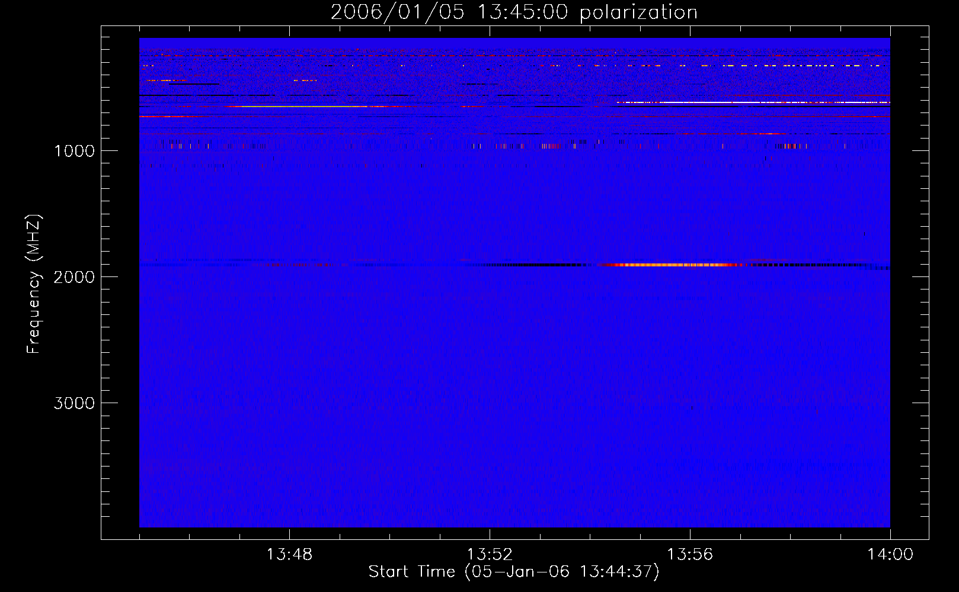Click the bright orange burst near 2000 MHz
The image size is (959, 592).
click(x=673, y=265)
